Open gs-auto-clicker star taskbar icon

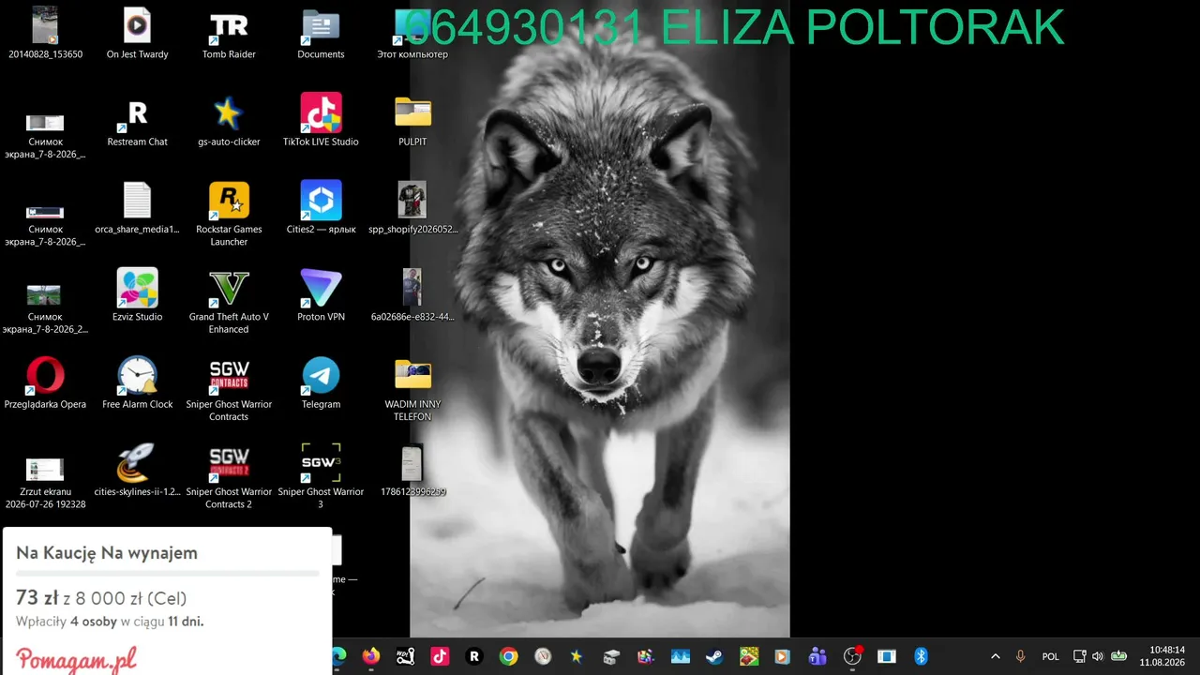[577, 656]
